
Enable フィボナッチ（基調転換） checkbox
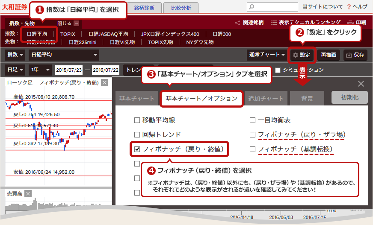253,149
